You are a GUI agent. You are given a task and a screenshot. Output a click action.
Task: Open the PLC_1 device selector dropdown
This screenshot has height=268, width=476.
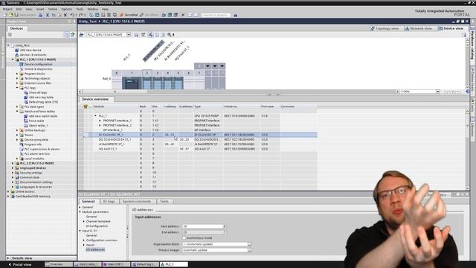[129, 35]
